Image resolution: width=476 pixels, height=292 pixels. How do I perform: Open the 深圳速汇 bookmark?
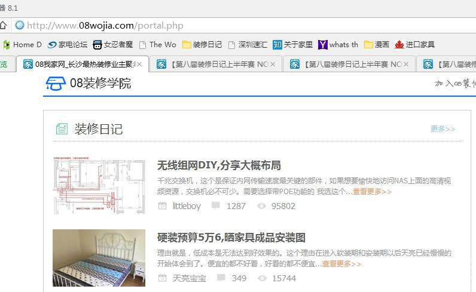point(248,44)
